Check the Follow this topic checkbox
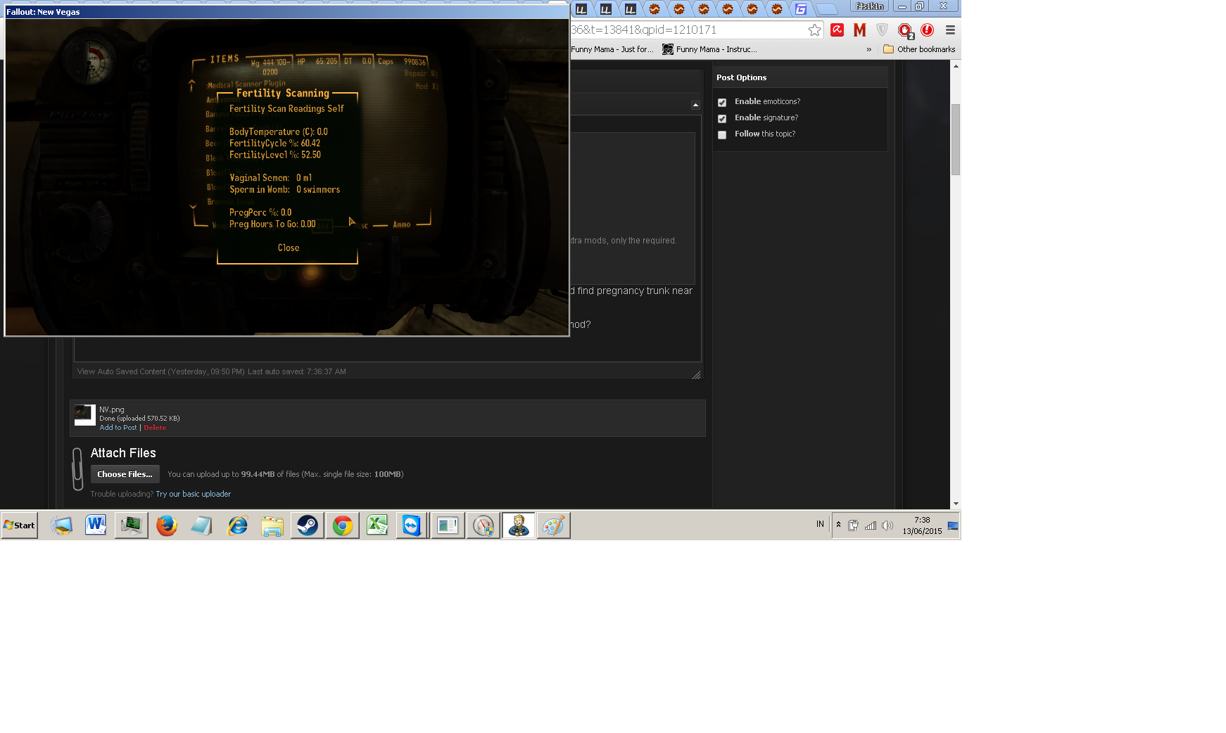This screenshot has height=733, width=1226. (722, 134)
